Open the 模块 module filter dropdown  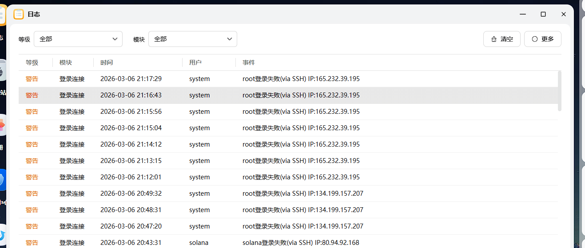[193, 39]
